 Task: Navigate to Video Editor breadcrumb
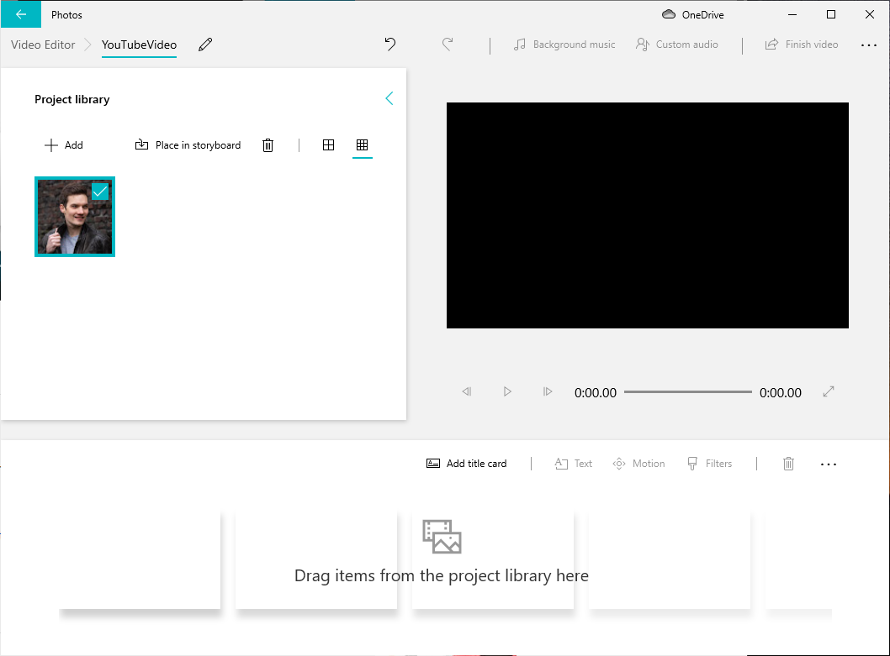[x=43, y=45]
